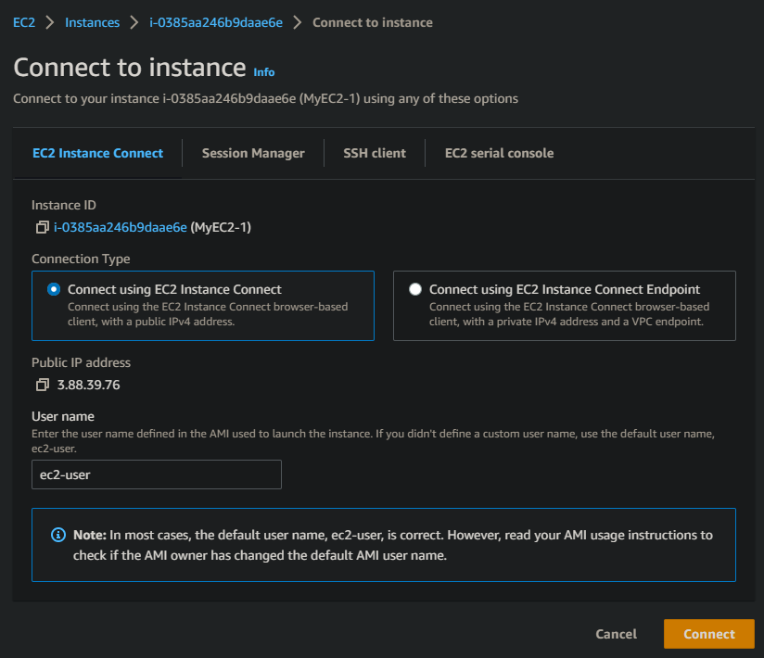Click the Instance ID label

[x=64, y=205]
